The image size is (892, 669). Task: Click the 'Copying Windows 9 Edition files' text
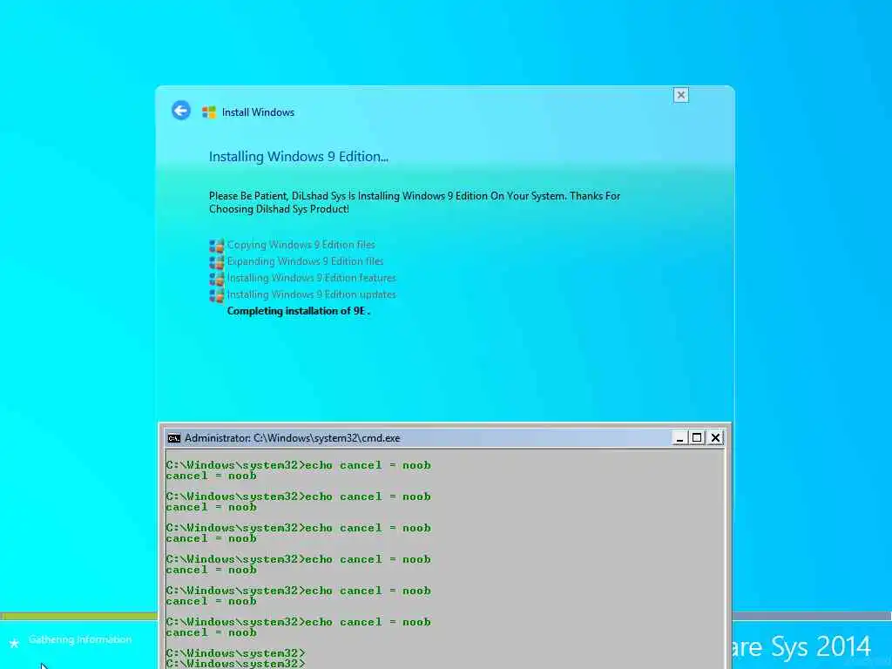pos(301,245)
